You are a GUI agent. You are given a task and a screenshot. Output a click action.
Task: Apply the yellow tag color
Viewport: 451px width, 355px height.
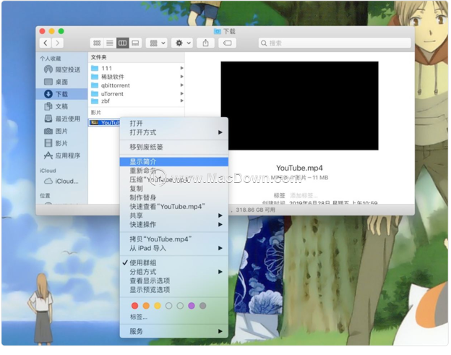[x=158, y=306]
